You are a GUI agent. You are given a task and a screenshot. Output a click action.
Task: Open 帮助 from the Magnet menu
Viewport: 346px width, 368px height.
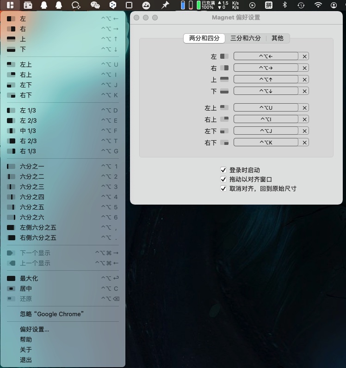[x=62, y=340]
